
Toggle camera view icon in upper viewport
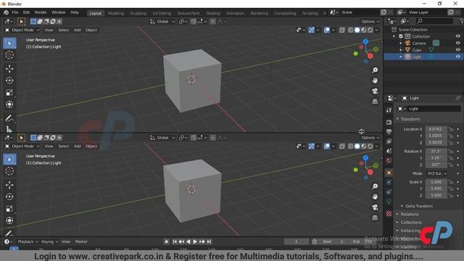tap(375, 91)
